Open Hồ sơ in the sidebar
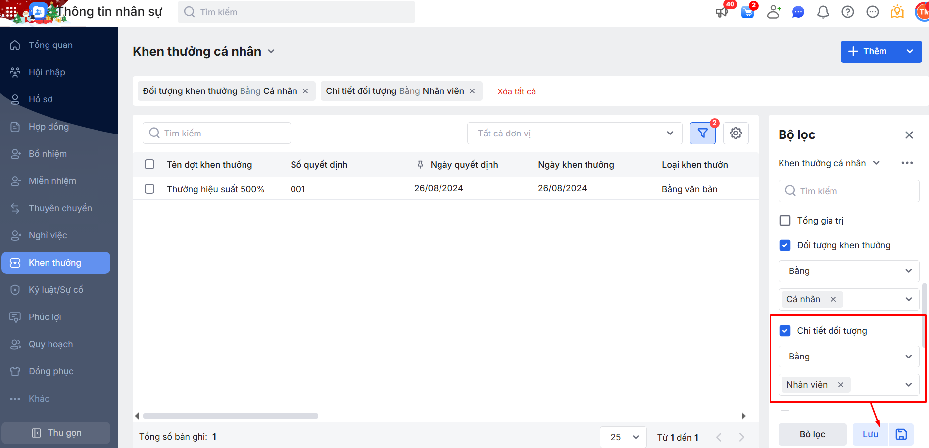Viewport: 929px width, 448px height. pos(56,99)
